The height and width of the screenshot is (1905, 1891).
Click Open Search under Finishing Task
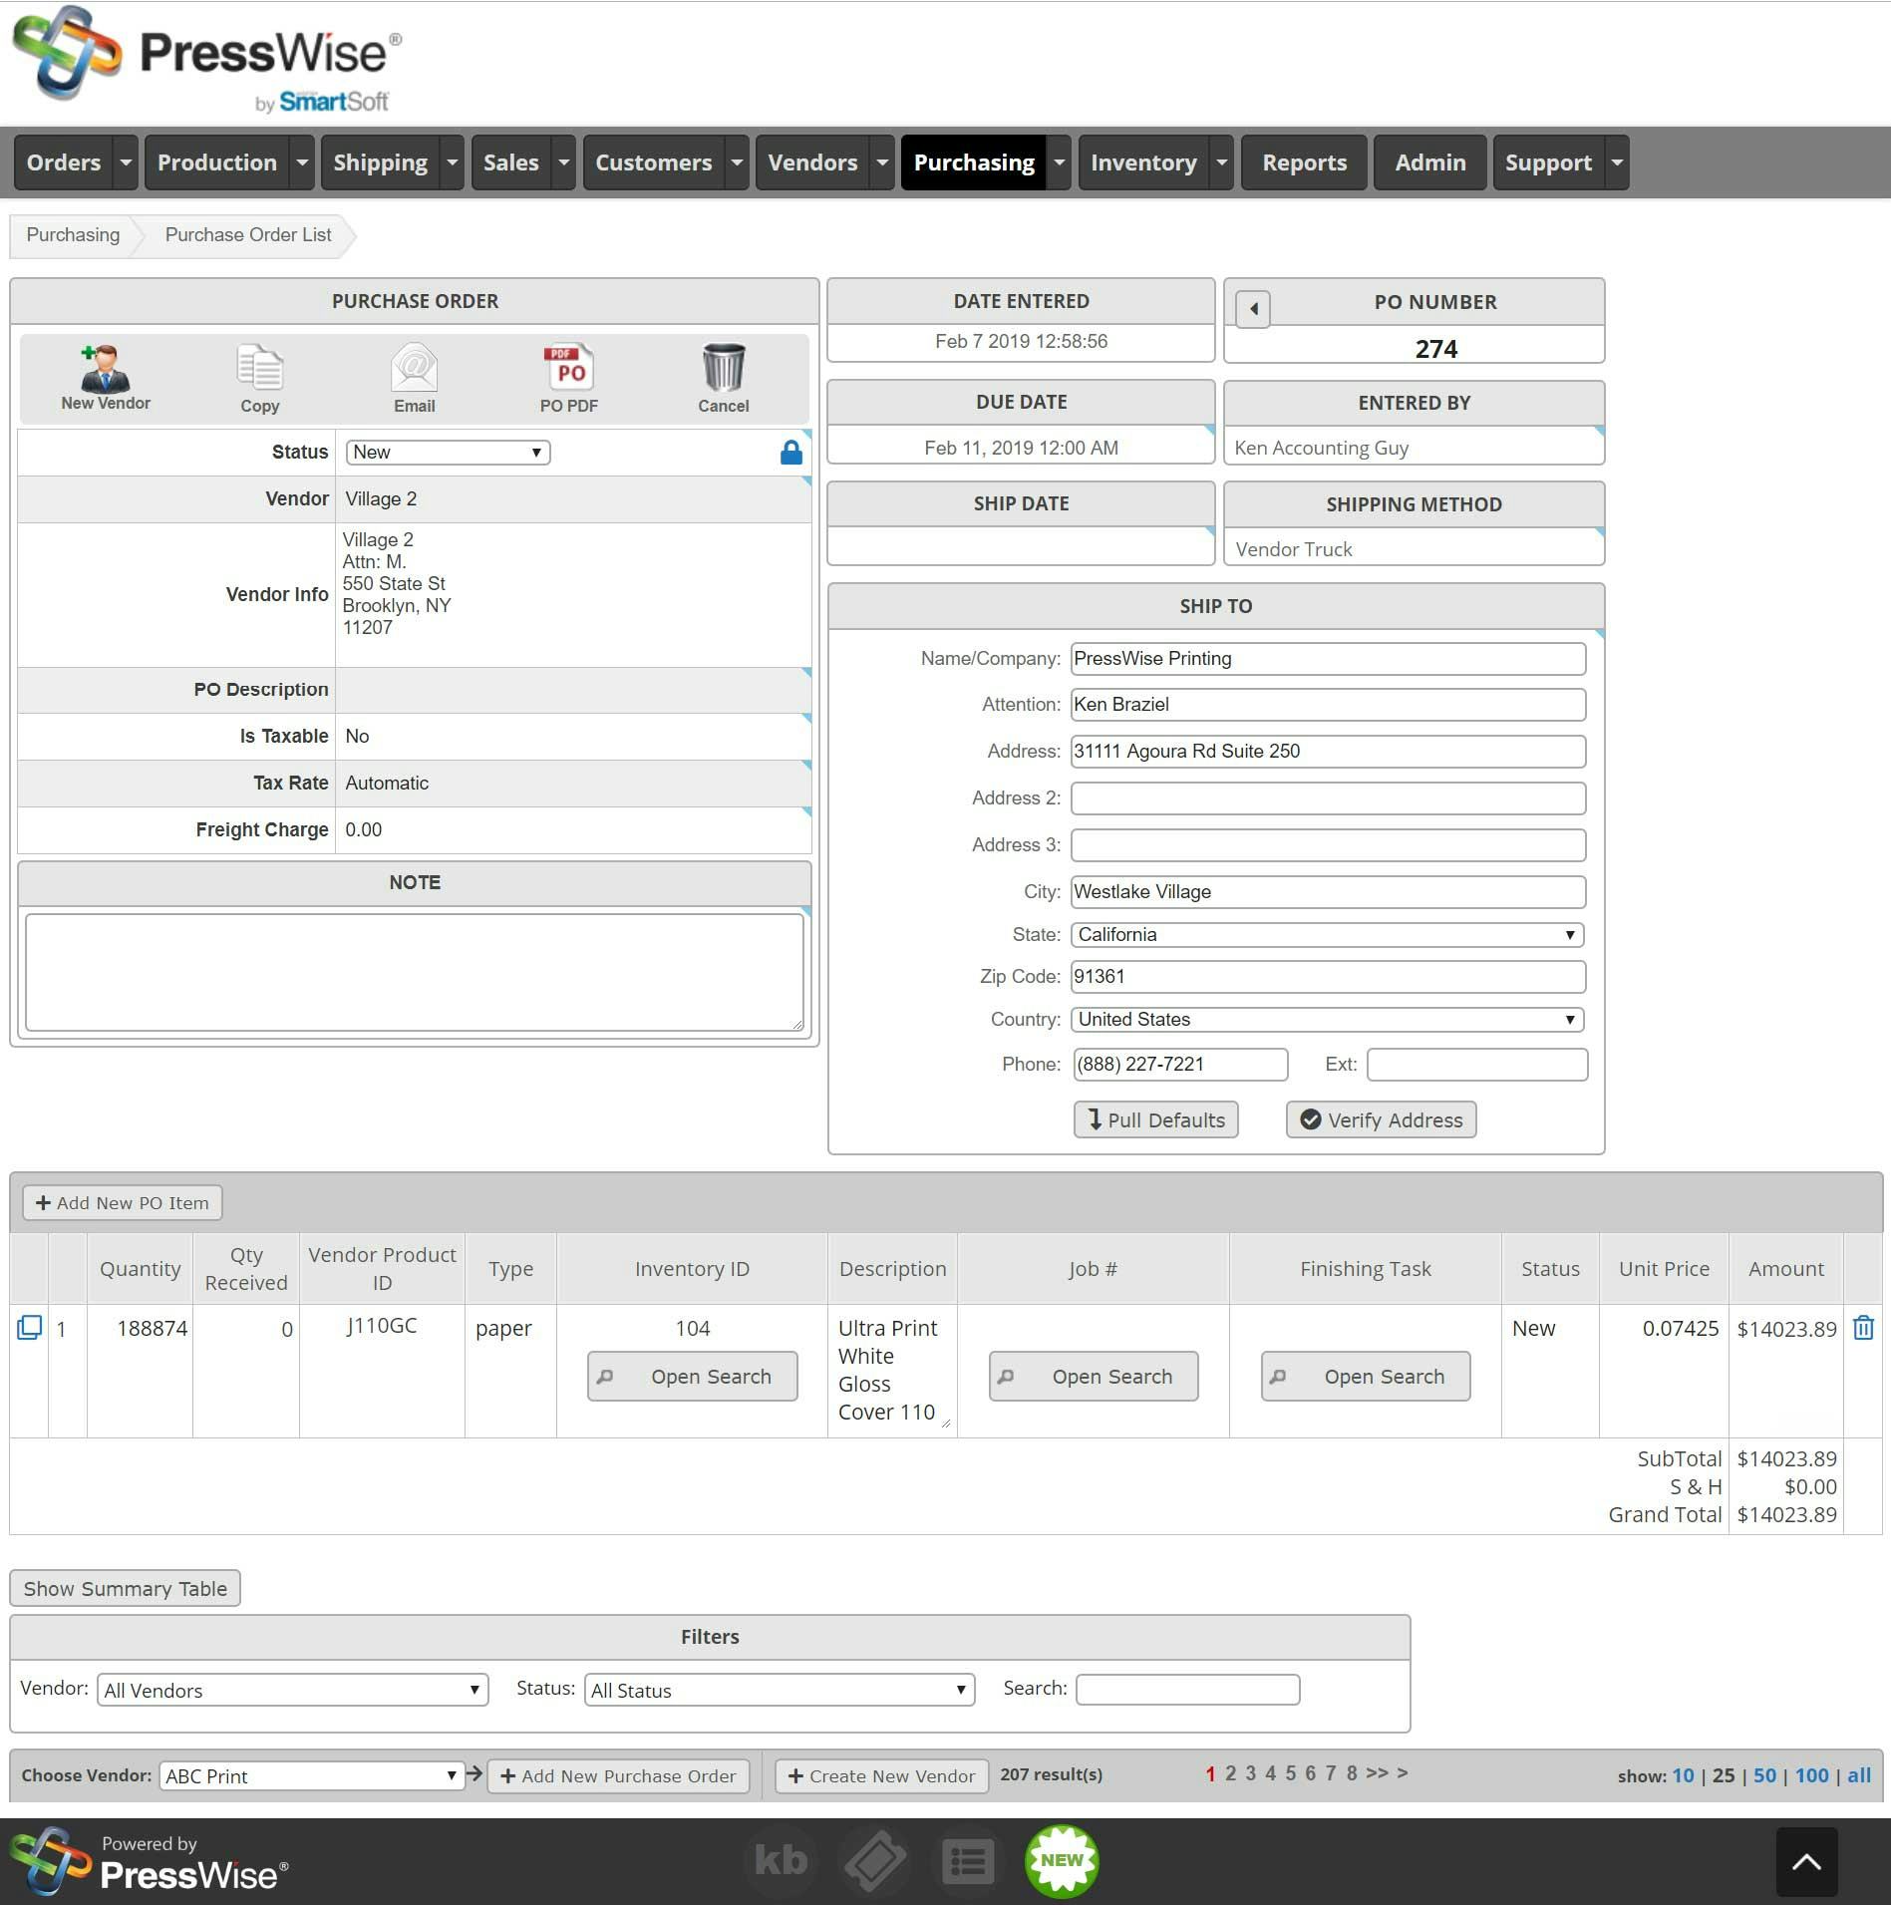1366,1377
